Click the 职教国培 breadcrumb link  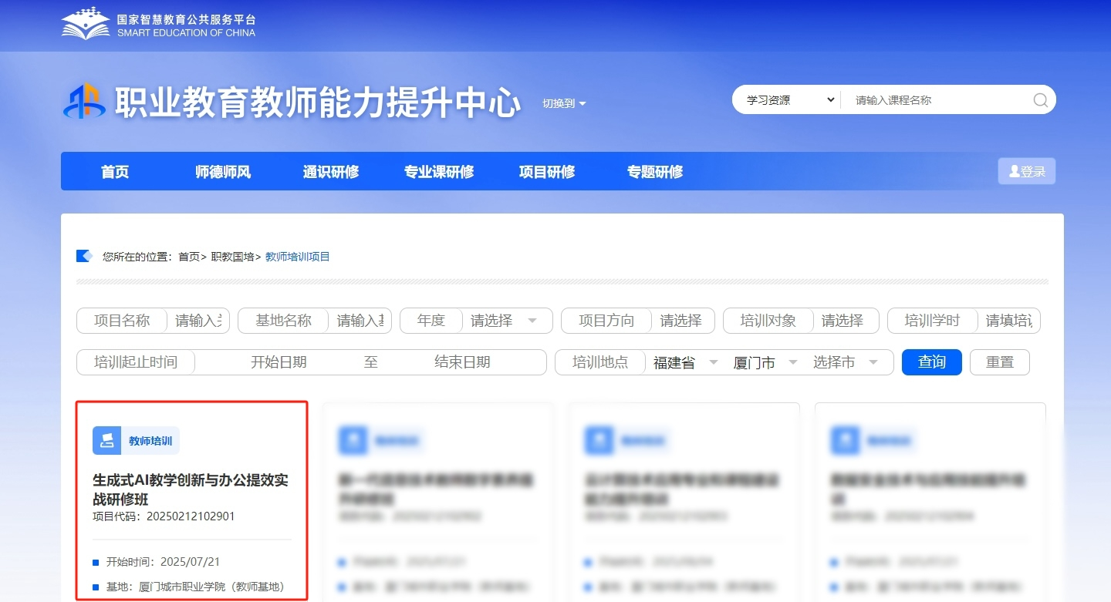(x=233, y=257)
